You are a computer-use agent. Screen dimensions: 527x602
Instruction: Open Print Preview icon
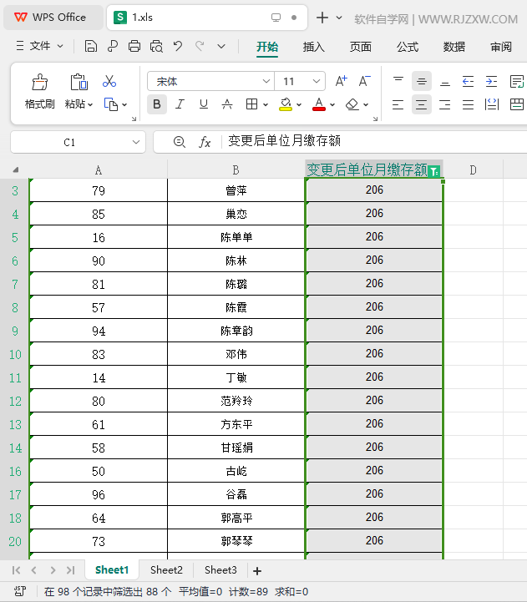point(156,47)
